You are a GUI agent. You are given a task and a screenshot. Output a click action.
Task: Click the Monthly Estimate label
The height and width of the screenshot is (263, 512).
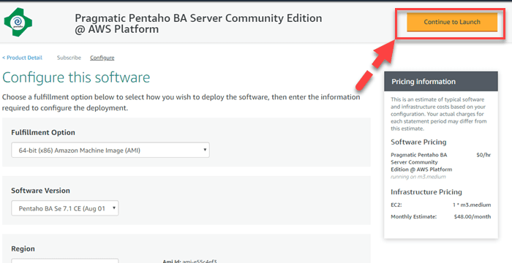413,217
